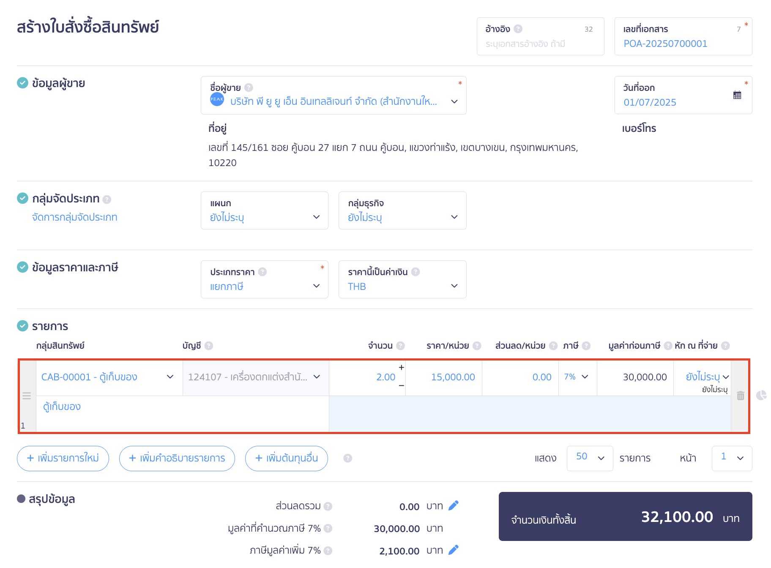Open the ประเภทราคา price type dropdown

coord(264,279)
